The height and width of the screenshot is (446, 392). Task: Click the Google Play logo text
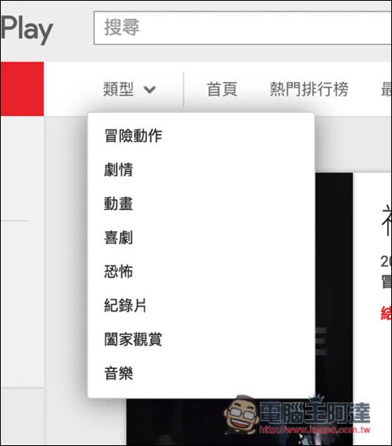[27, 29]
